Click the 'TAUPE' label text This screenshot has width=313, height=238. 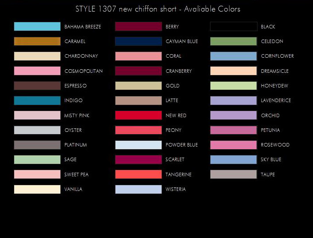pos(268,175)
